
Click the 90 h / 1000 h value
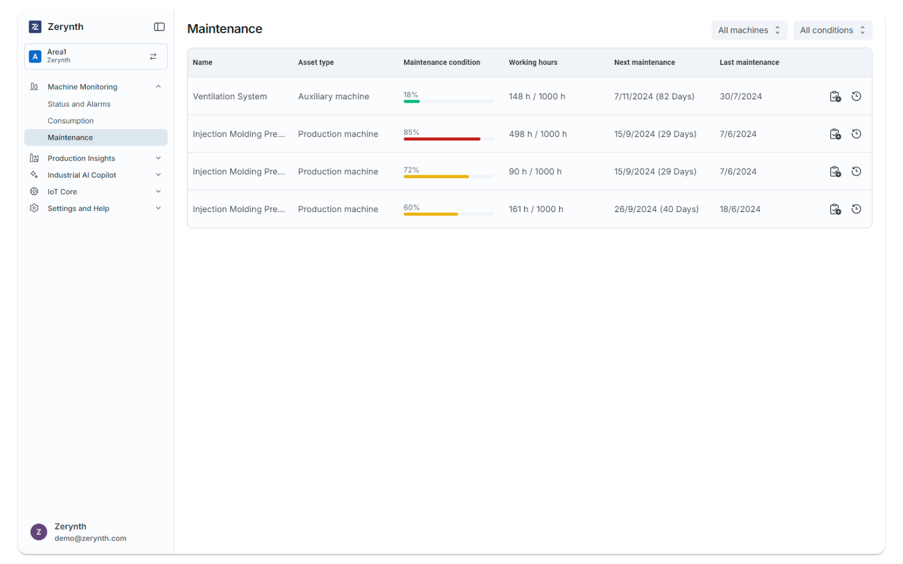point(535,171)
